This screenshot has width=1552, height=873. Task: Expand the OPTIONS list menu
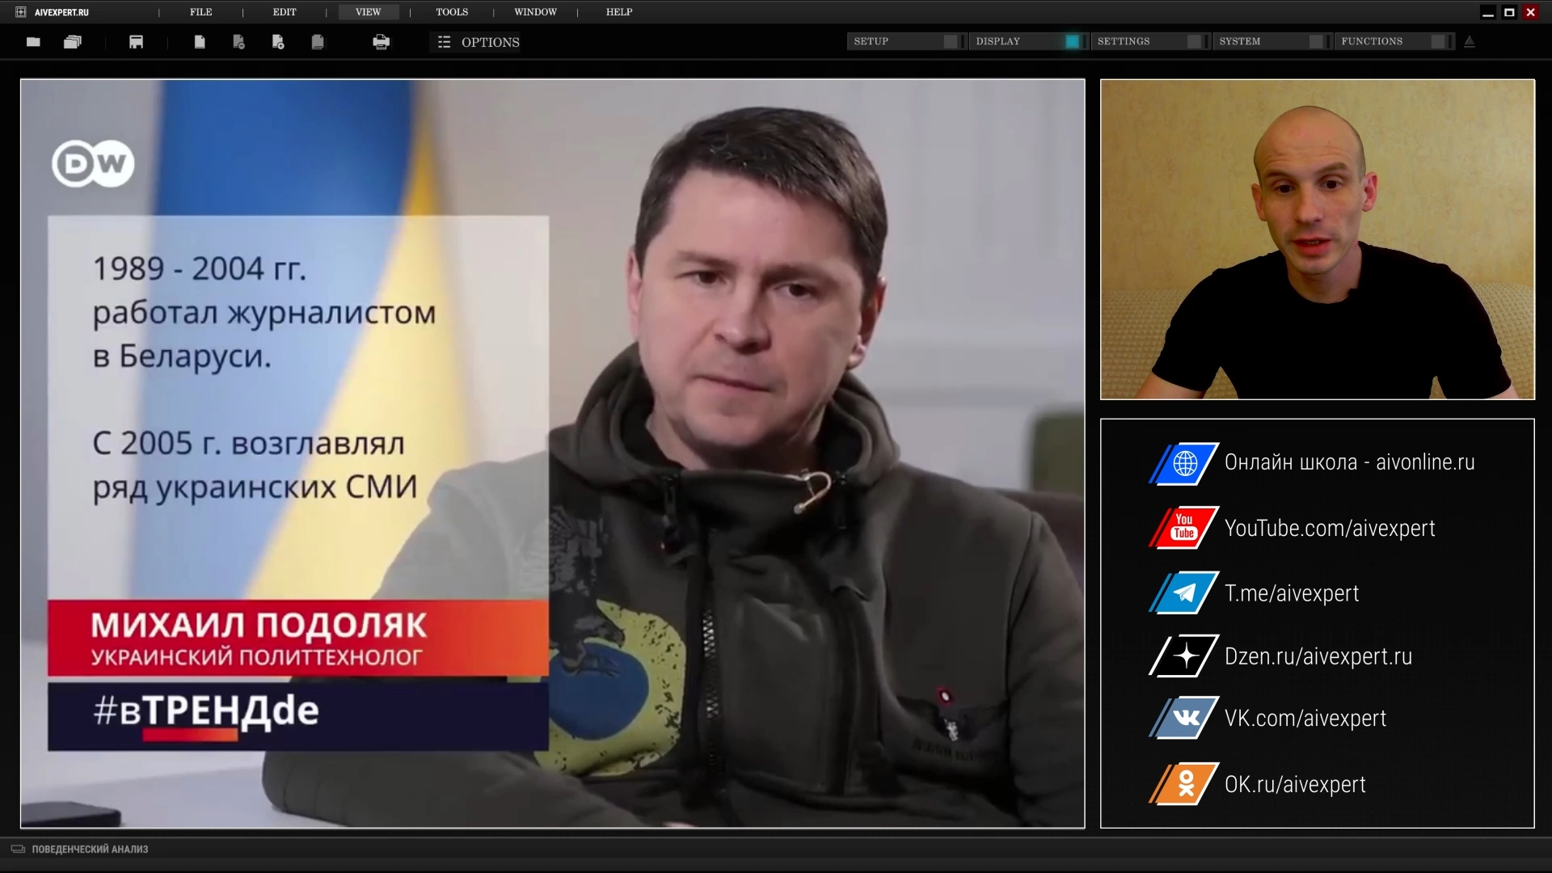click(x=479, y=42)
